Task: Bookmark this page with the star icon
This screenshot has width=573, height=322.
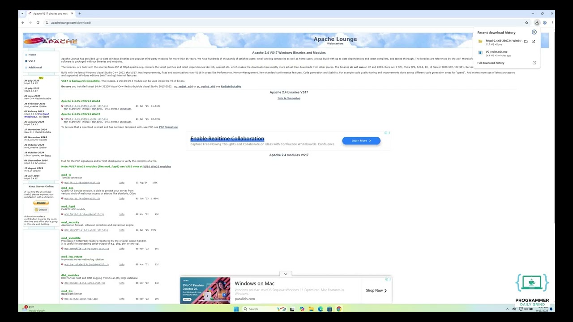Action: [x=527, y=23]
